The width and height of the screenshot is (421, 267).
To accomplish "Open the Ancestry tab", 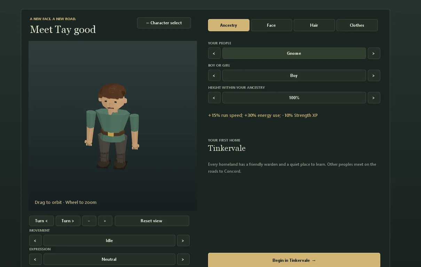I will [229, 25].
